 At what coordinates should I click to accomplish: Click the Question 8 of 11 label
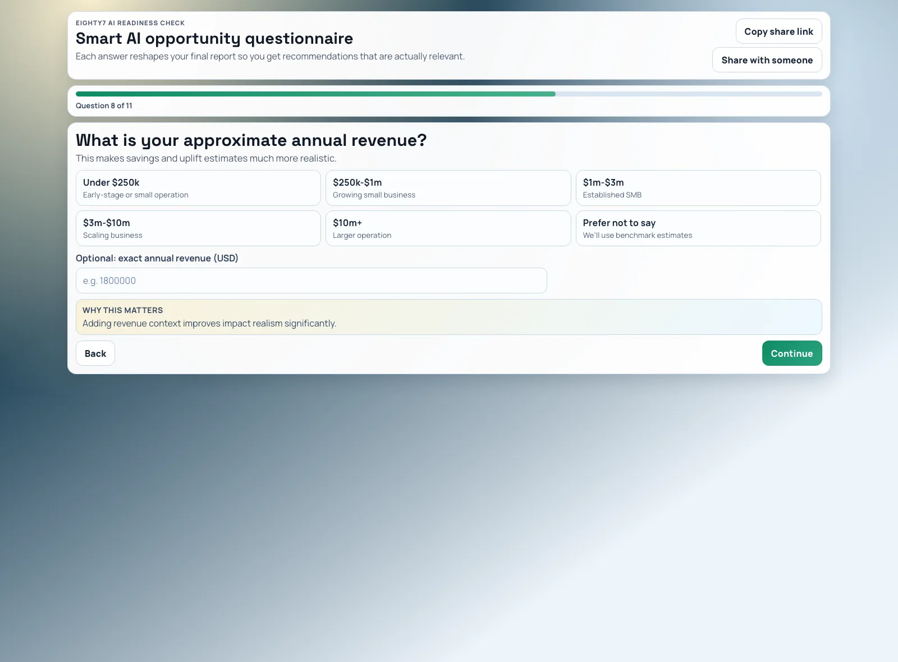(x=104, y=105)
